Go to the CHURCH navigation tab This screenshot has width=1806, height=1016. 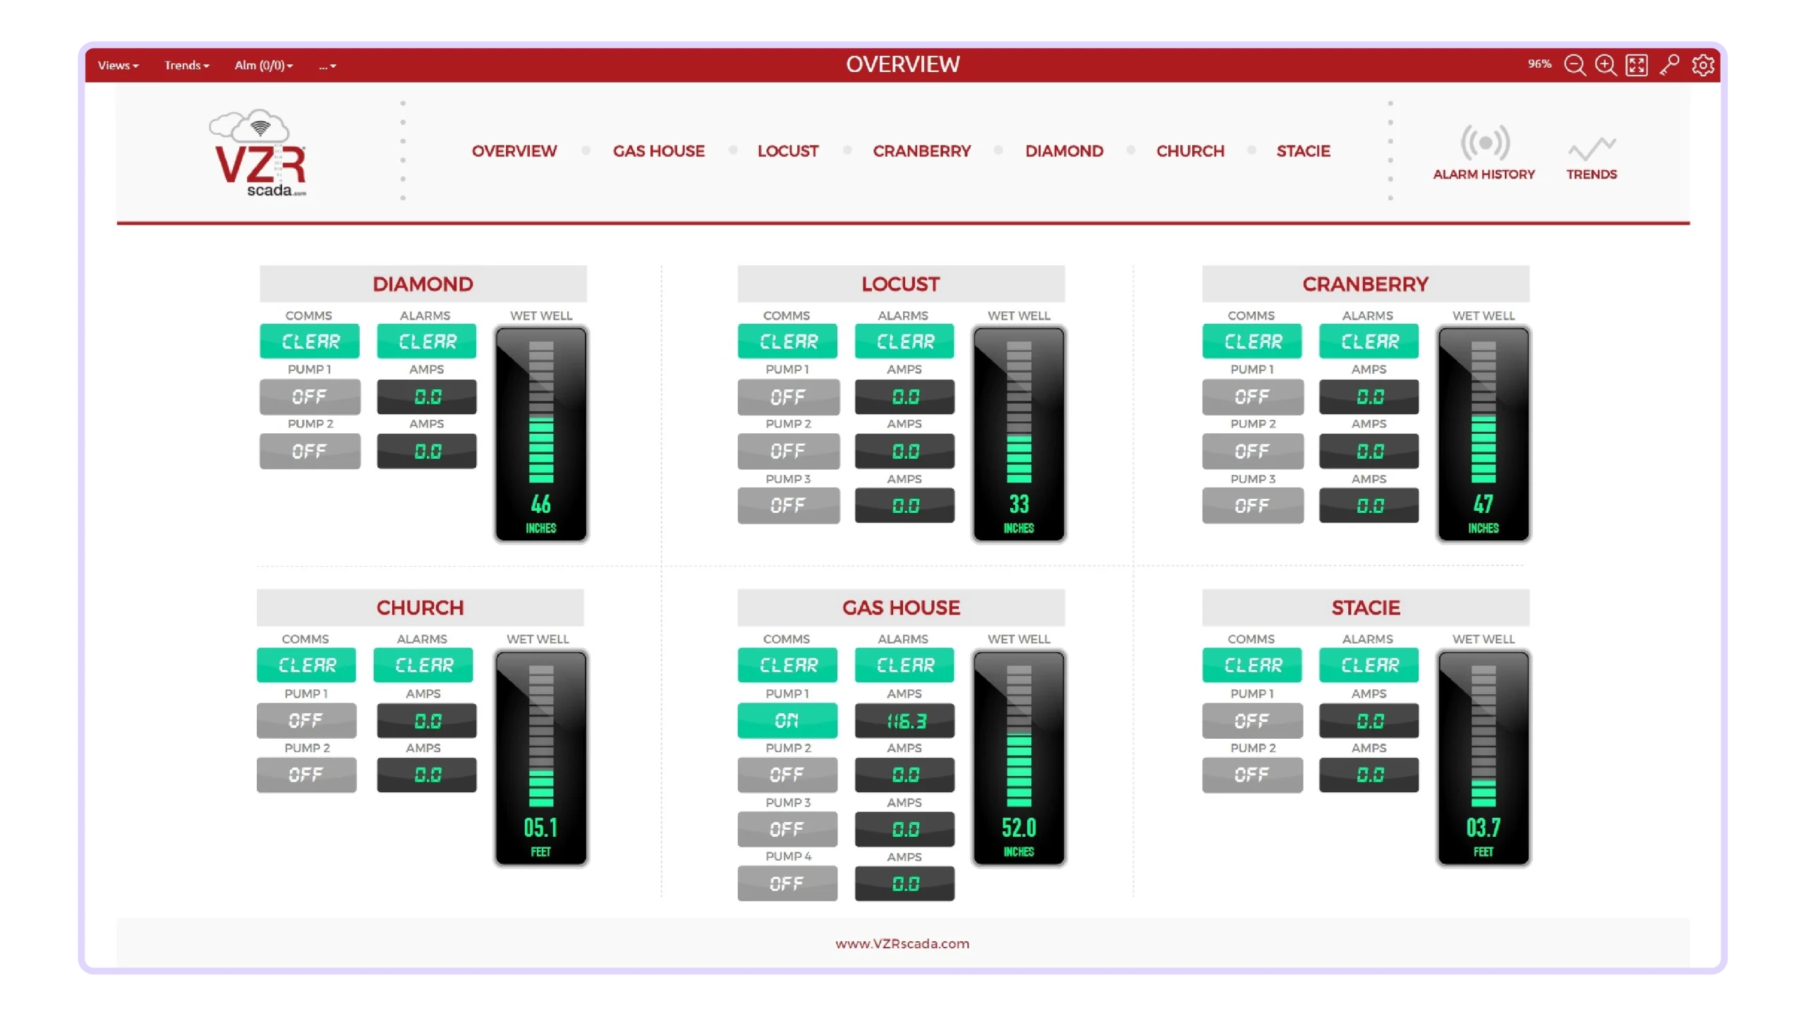tap(1190, 151)
